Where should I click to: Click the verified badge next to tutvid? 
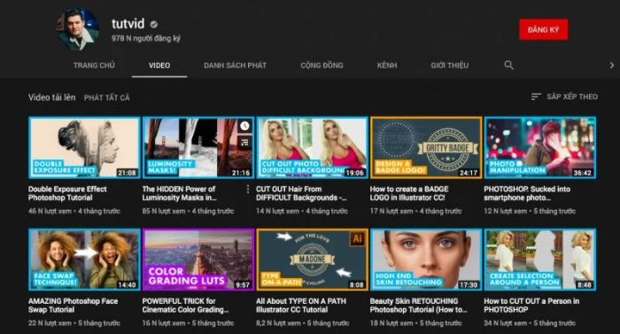[154, 25]
